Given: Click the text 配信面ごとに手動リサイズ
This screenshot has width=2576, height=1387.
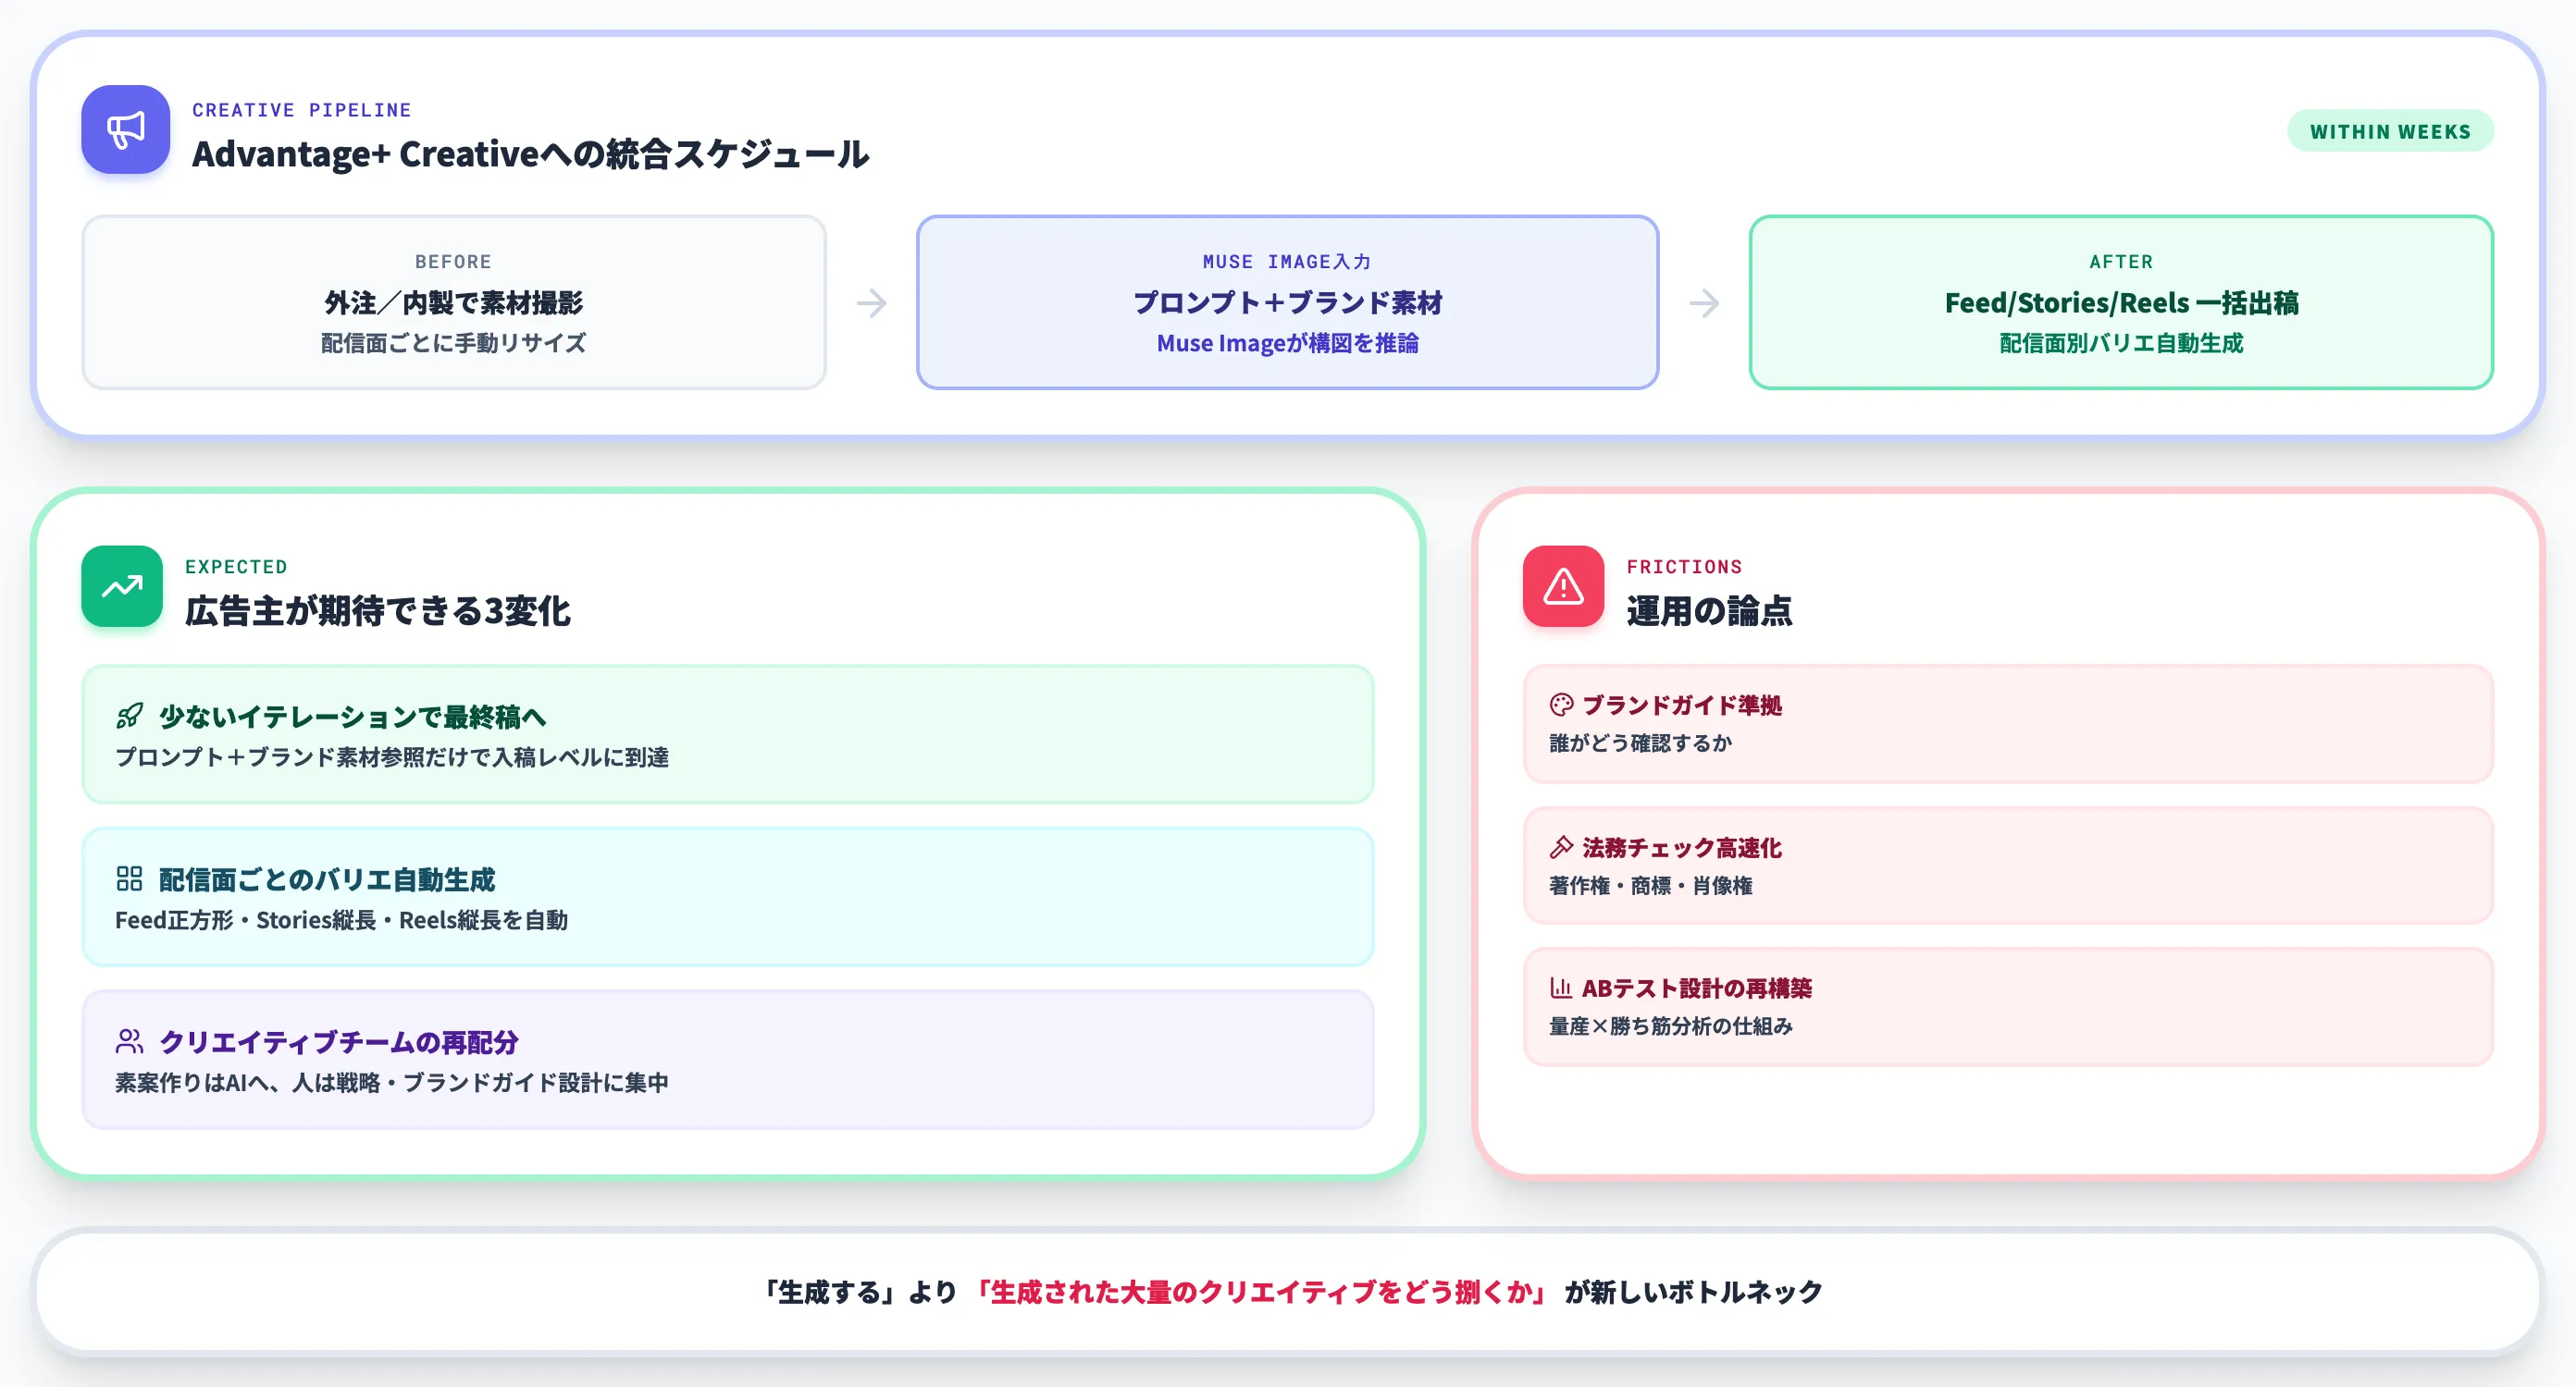Looking at the screenshot, I should [x=454, y=343].
